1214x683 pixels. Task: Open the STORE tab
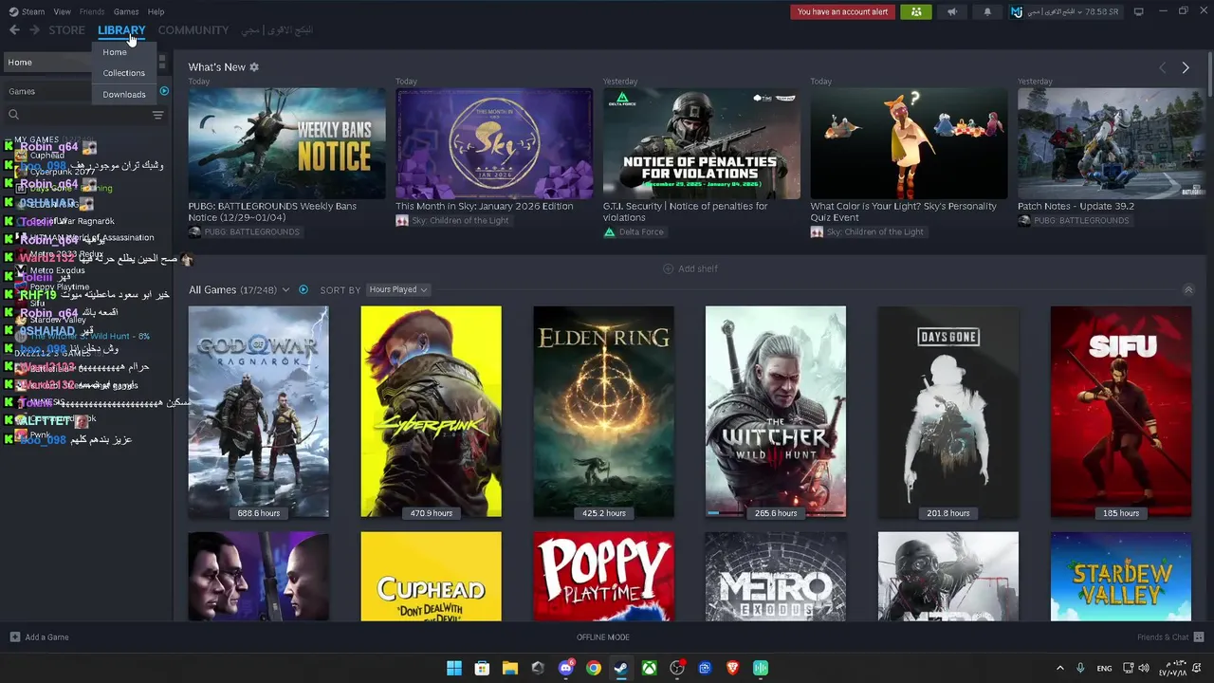(66, 30)
